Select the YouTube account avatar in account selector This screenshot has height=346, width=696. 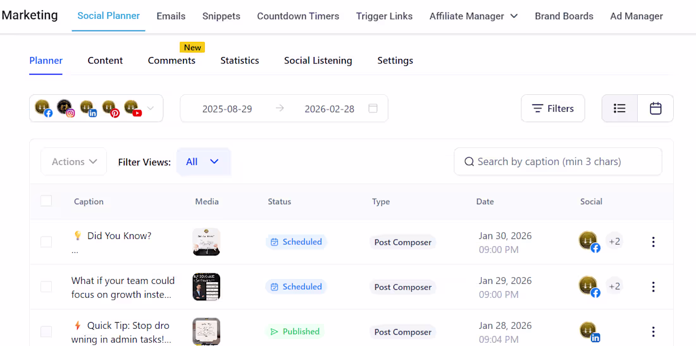pos(132,108)
